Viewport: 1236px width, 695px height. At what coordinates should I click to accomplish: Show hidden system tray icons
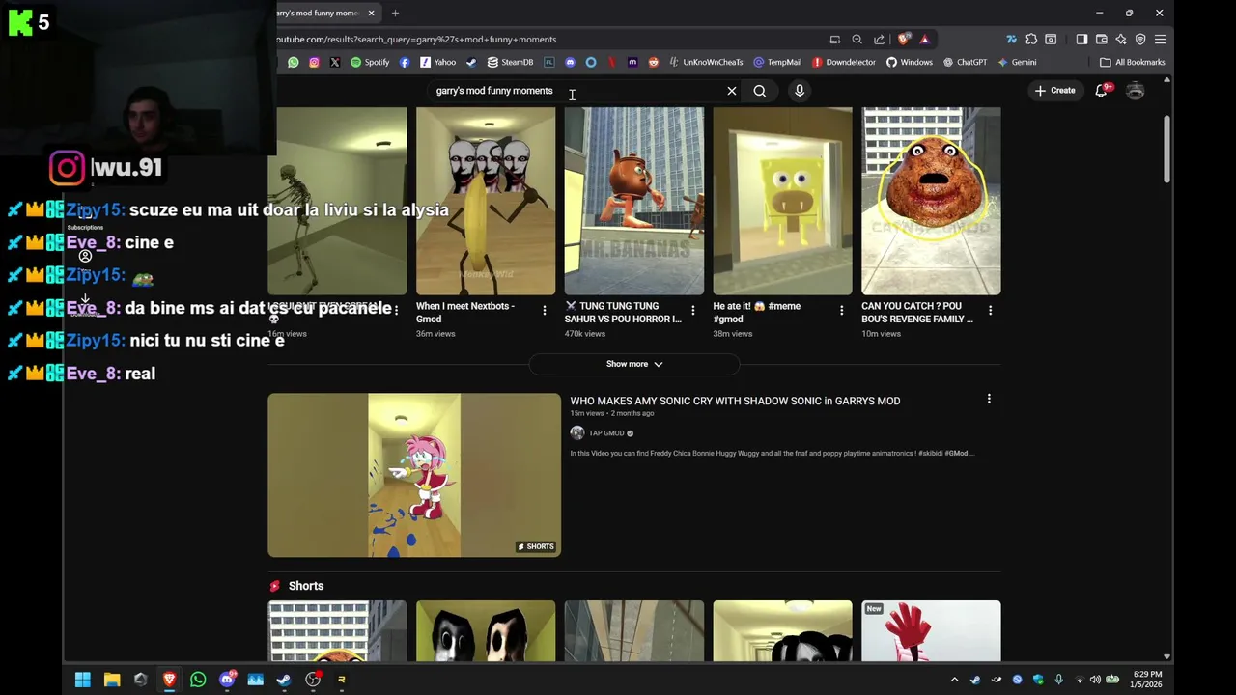954,680
